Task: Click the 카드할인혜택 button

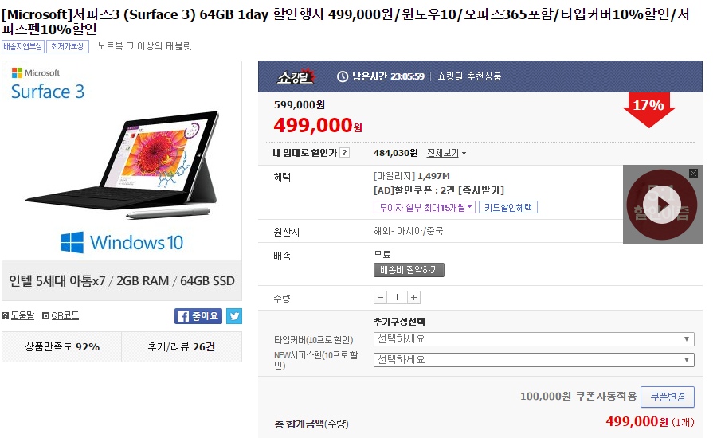Action: [x=508, y=208]
